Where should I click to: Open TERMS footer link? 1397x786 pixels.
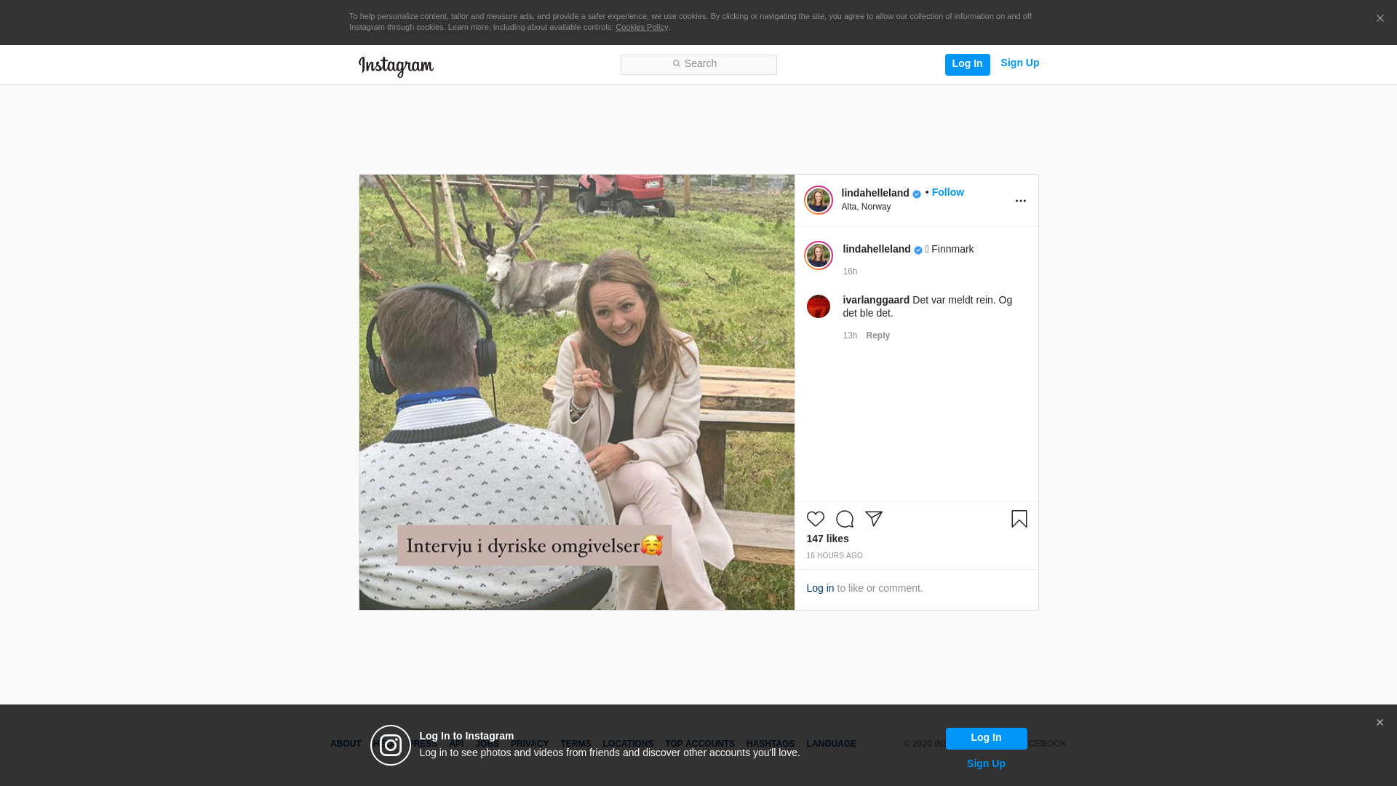(x=576, y=744)
